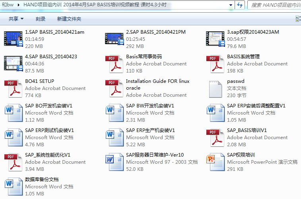Click the HAND项目组内训 path in address bar
Screen dimensions: 301x199
[95, 5]
